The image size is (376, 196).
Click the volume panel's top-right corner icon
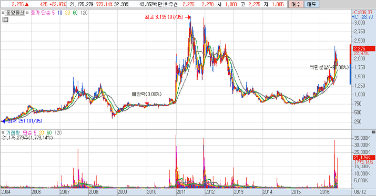(x=373, y=132)
